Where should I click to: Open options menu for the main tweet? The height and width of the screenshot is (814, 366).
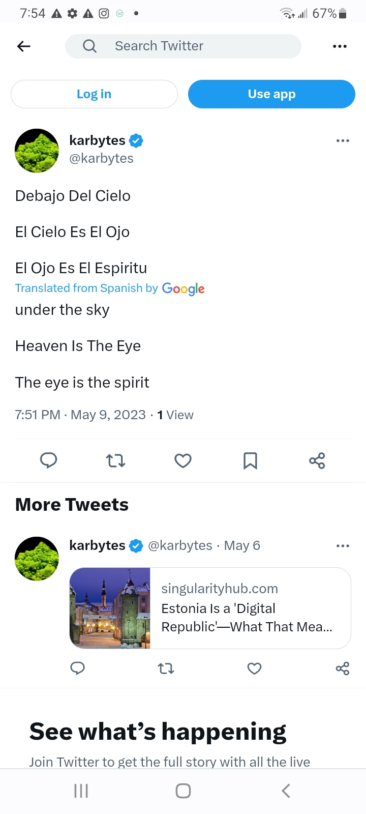pos(343,140)
